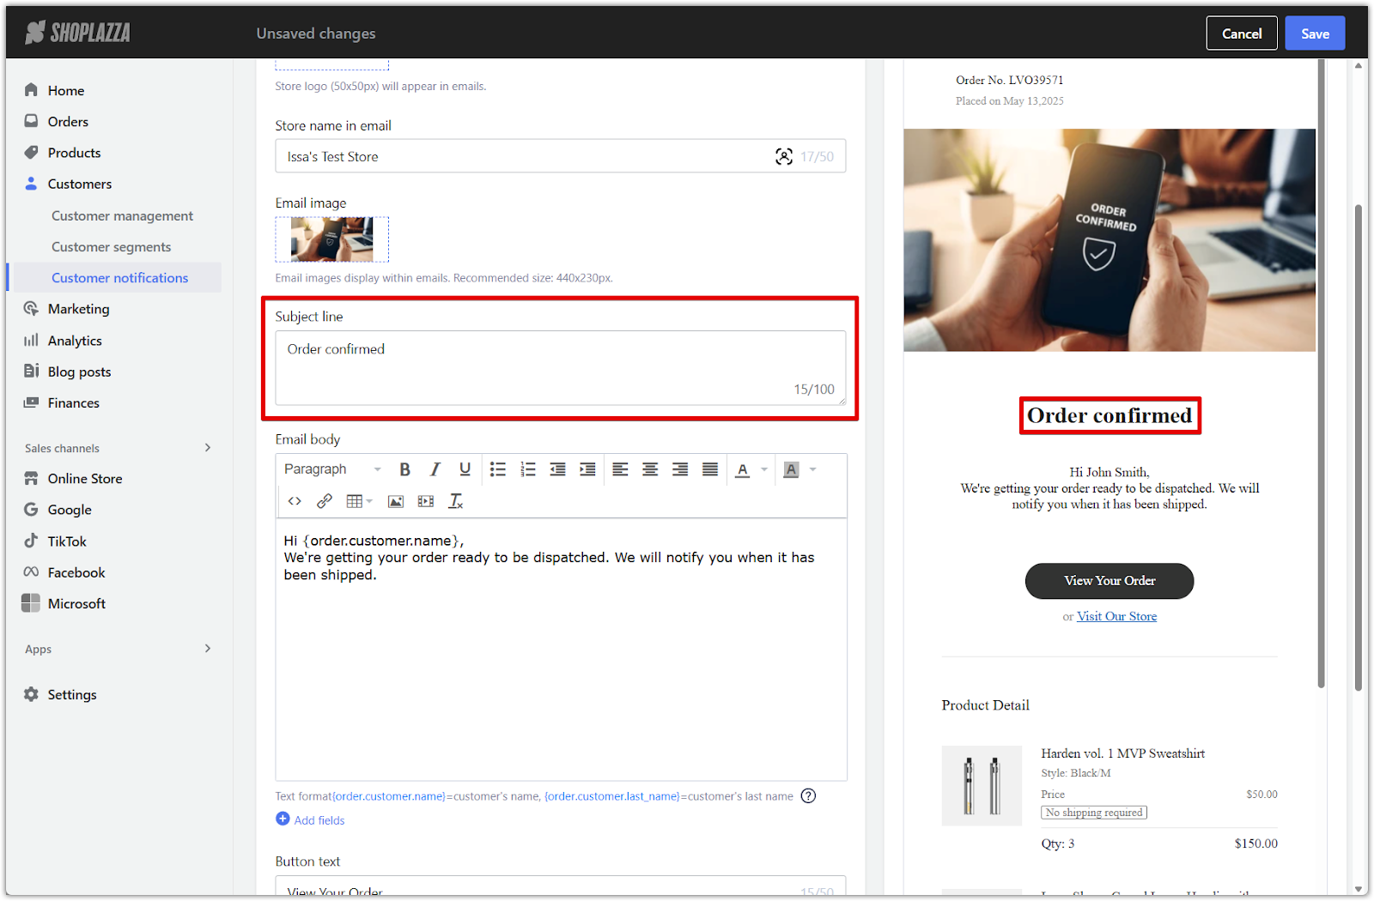Click View Your Order button in preview
1374x901 pixels.
point(1110,581)
